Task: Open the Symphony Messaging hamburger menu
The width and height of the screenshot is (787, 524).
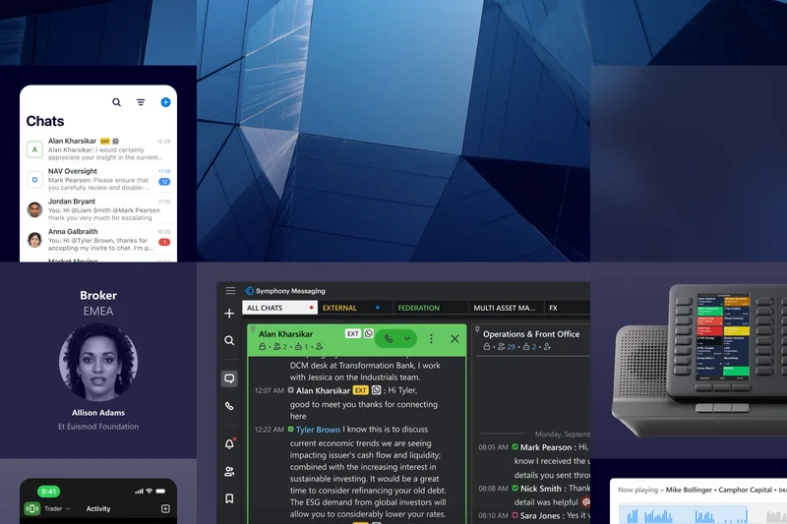Action: 230,291
